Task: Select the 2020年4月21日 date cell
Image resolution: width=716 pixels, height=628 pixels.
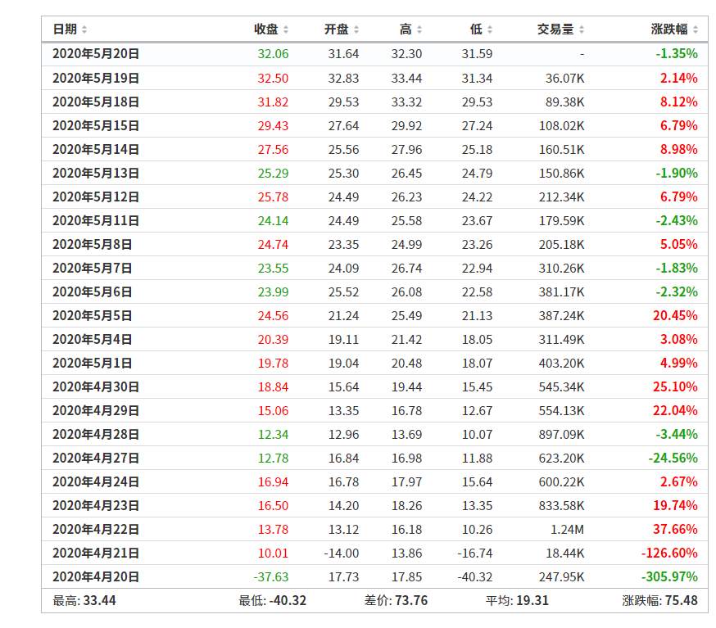Action: click(x=96, y=553)
